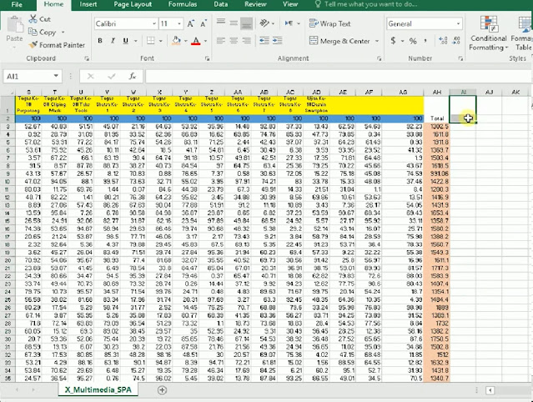The width and height of the screenshot is (533, 402).
Task: Click the Paste clipboard icon
Action: tap(15, 24)
